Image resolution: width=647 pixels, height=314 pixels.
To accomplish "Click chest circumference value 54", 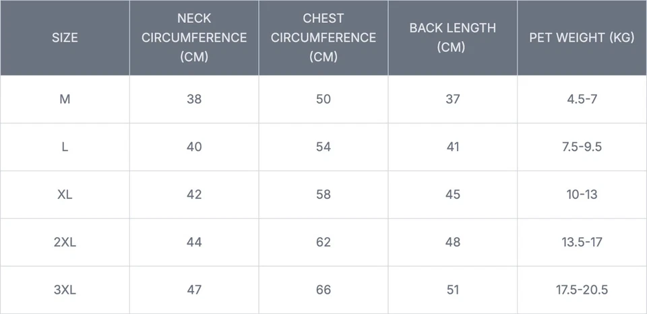I will tap(323, 147).
